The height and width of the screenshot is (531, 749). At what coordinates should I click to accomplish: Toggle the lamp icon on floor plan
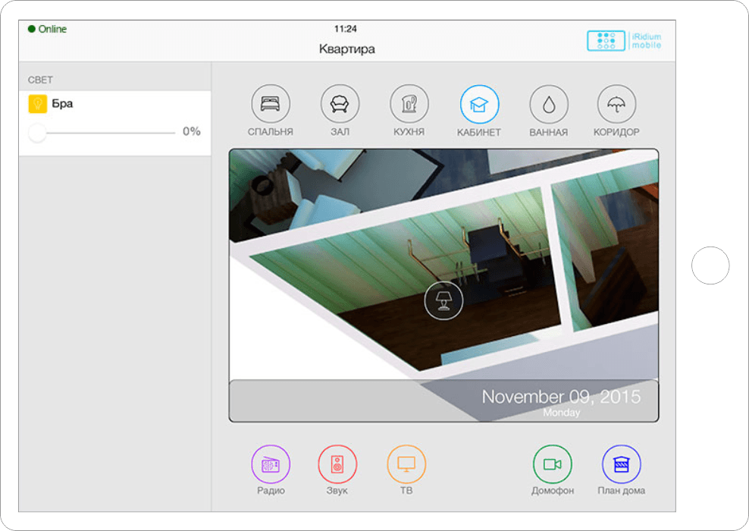click(x=443, y=300)
